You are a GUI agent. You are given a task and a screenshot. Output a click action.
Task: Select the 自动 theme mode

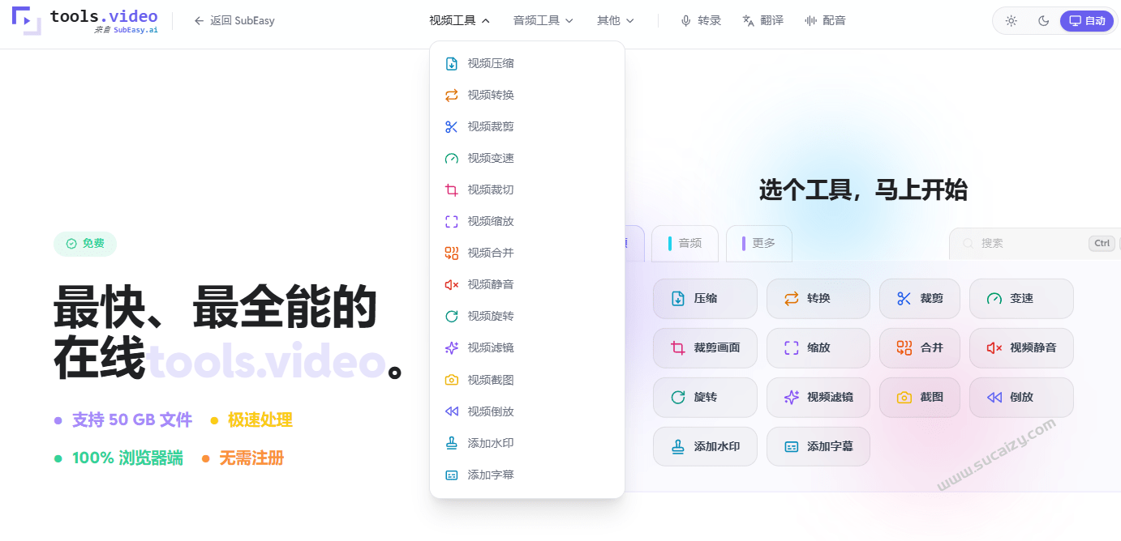(x=1088, y=21)
